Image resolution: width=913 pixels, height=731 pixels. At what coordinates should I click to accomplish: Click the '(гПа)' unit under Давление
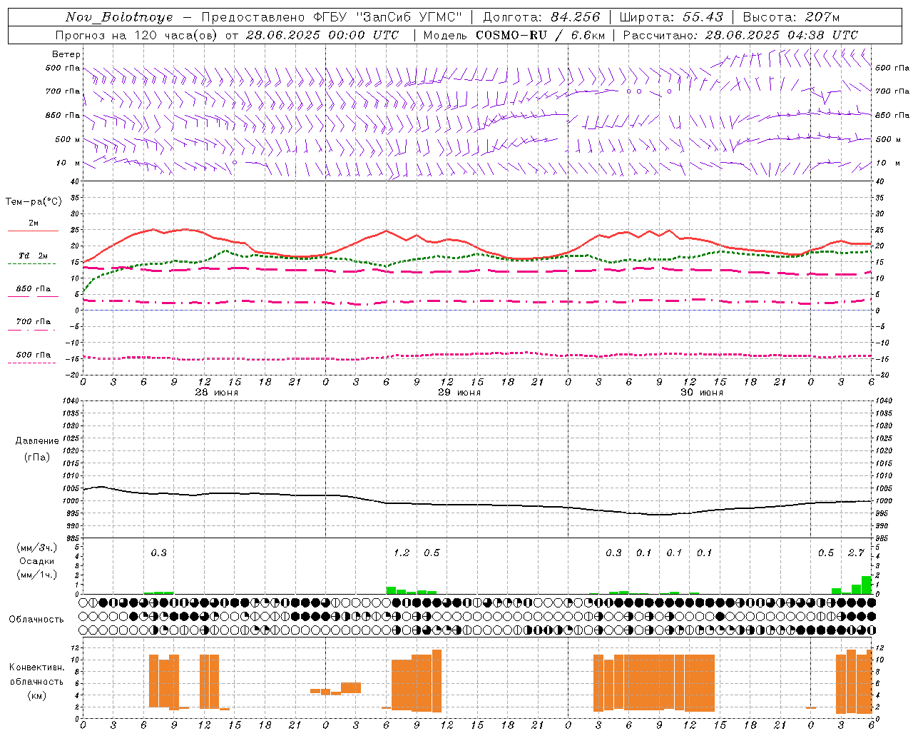tap(37, 457)
